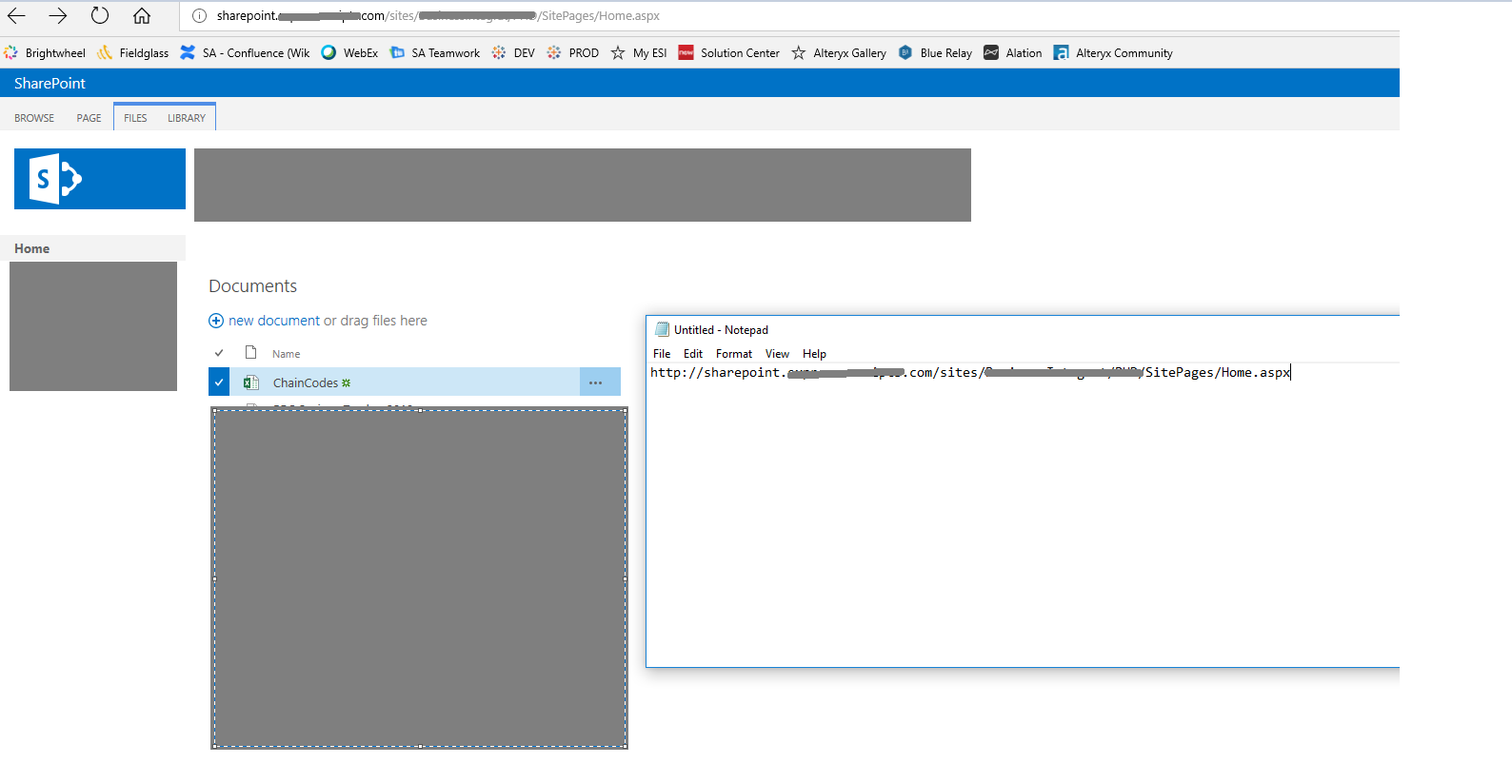Click the SharePoint header link

(x=50, y=84)
